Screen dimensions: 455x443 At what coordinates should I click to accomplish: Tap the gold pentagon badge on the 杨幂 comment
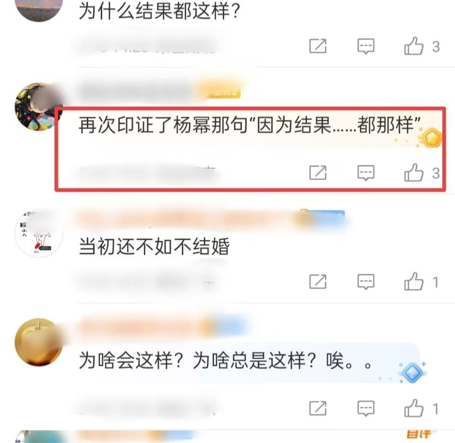point(431,138)
